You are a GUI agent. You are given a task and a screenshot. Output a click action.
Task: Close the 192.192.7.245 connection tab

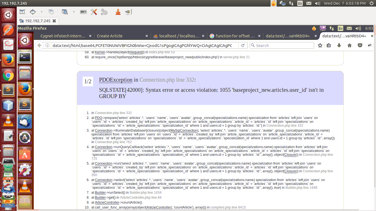[x=54, y=21]
